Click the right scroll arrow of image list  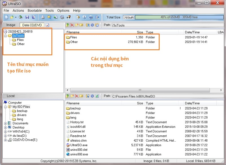coord(221,90)
